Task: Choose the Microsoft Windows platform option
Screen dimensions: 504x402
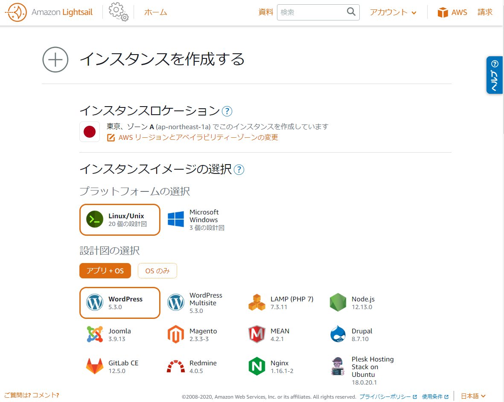Action: point(201,220)
